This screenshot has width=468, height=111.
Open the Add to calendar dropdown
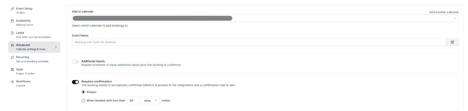click(x=265, y=18)
